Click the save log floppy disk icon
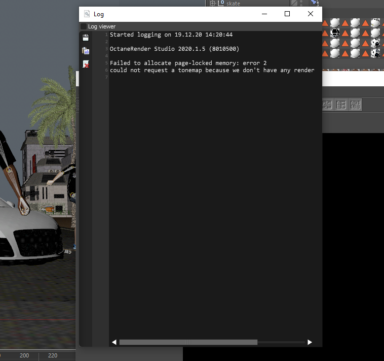Screen dimensions: 384x361 coord(86,38)
